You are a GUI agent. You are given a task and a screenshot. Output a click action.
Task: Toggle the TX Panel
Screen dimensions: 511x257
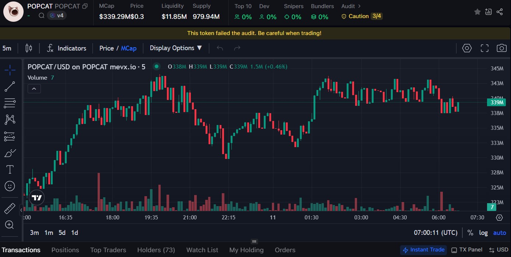[x=467, y=250]
